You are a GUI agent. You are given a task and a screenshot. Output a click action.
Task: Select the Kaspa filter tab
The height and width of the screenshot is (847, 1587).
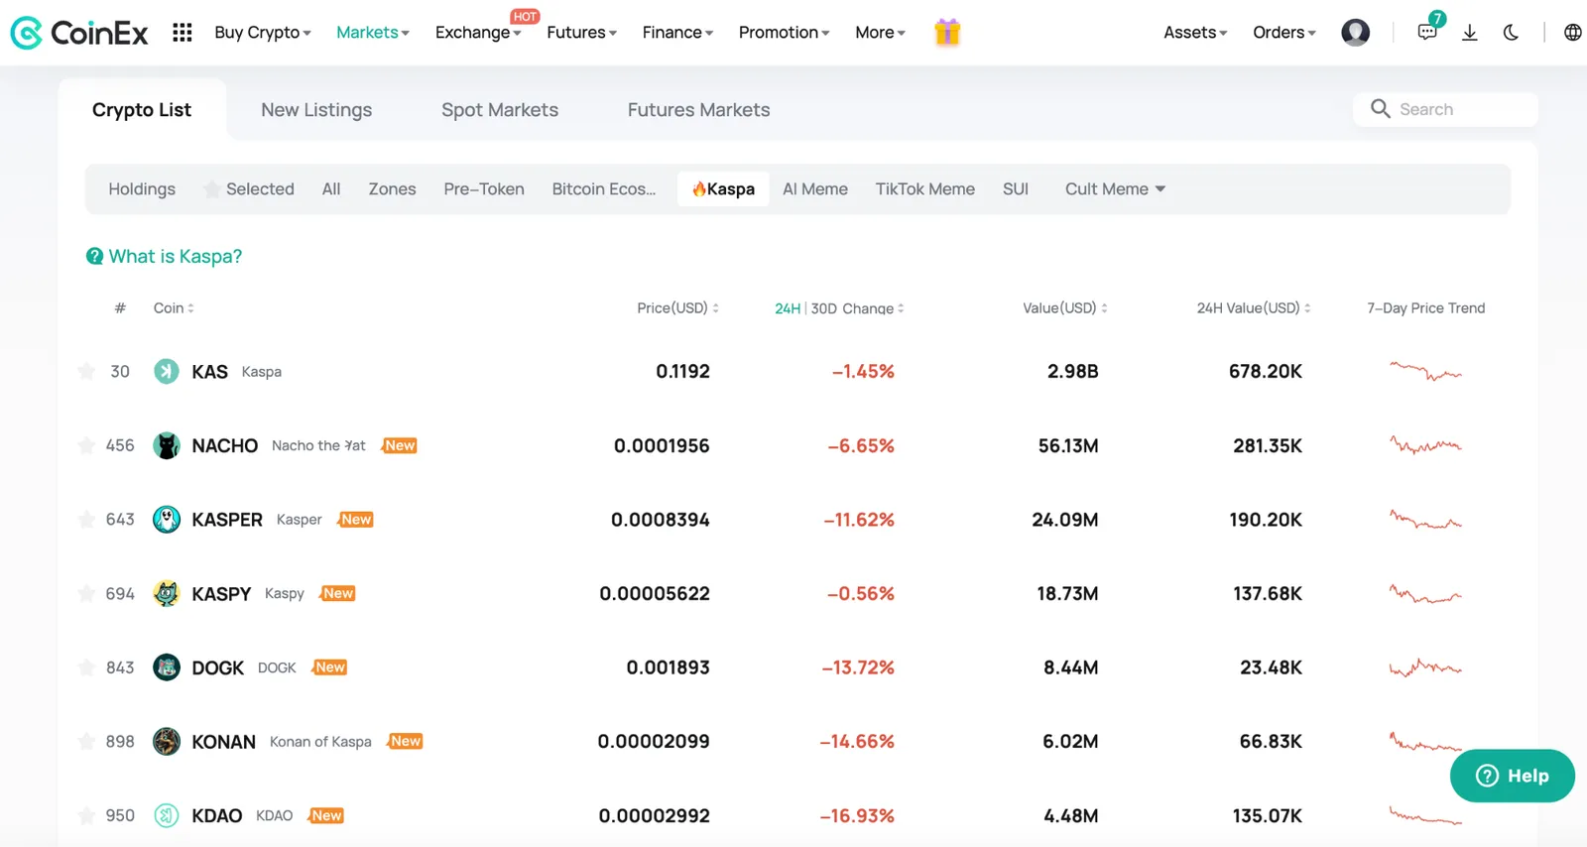pyautogui.click(x=723, y=189)
